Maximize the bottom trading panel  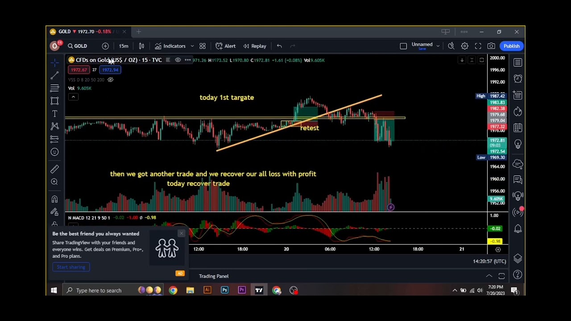[501, 276]
